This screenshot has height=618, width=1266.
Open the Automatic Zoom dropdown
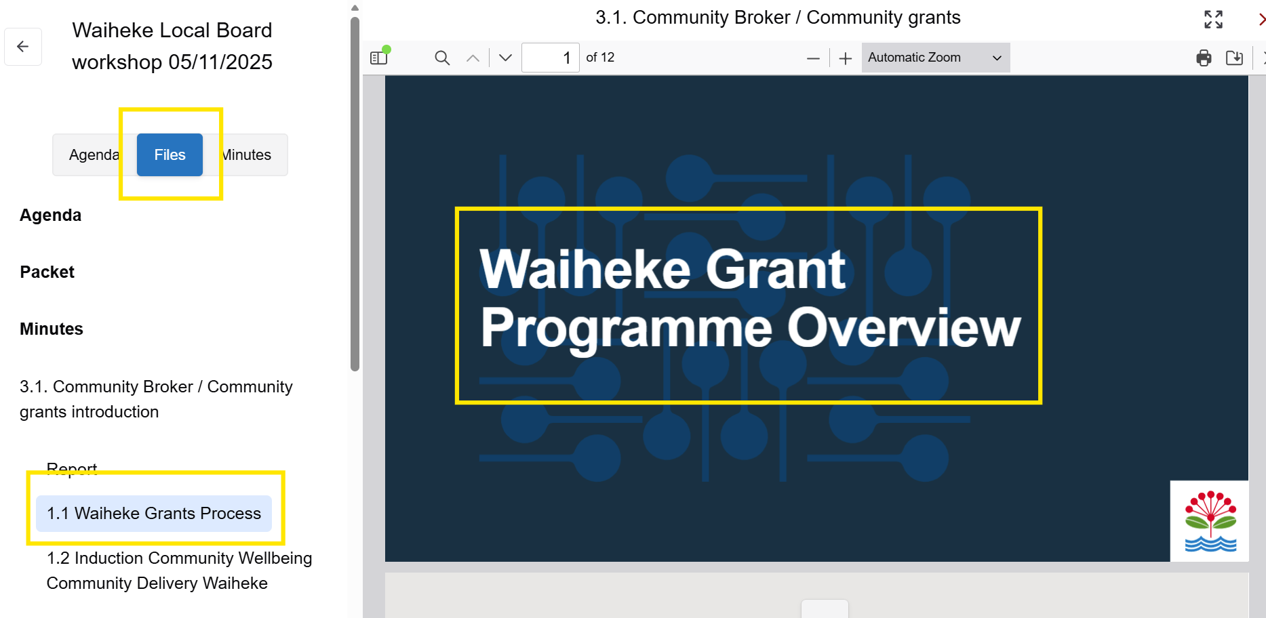935,57
